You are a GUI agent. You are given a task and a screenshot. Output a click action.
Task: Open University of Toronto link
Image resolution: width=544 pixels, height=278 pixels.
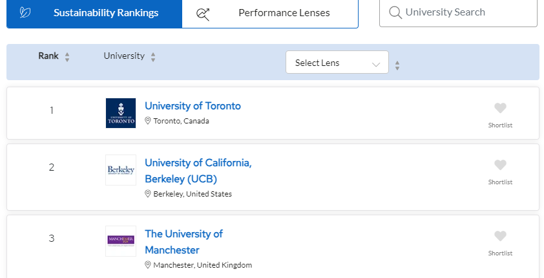193,106
